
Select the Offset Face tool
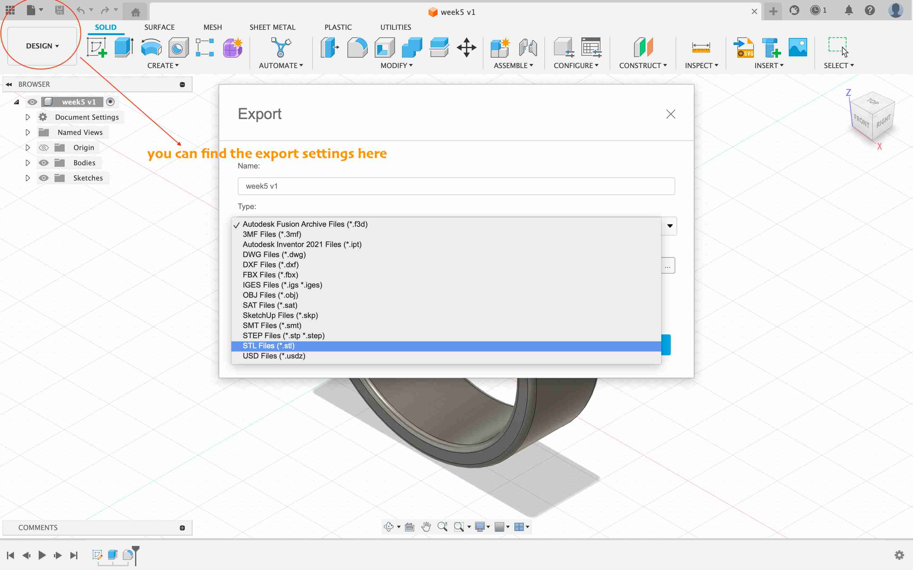tap(439, 47)
